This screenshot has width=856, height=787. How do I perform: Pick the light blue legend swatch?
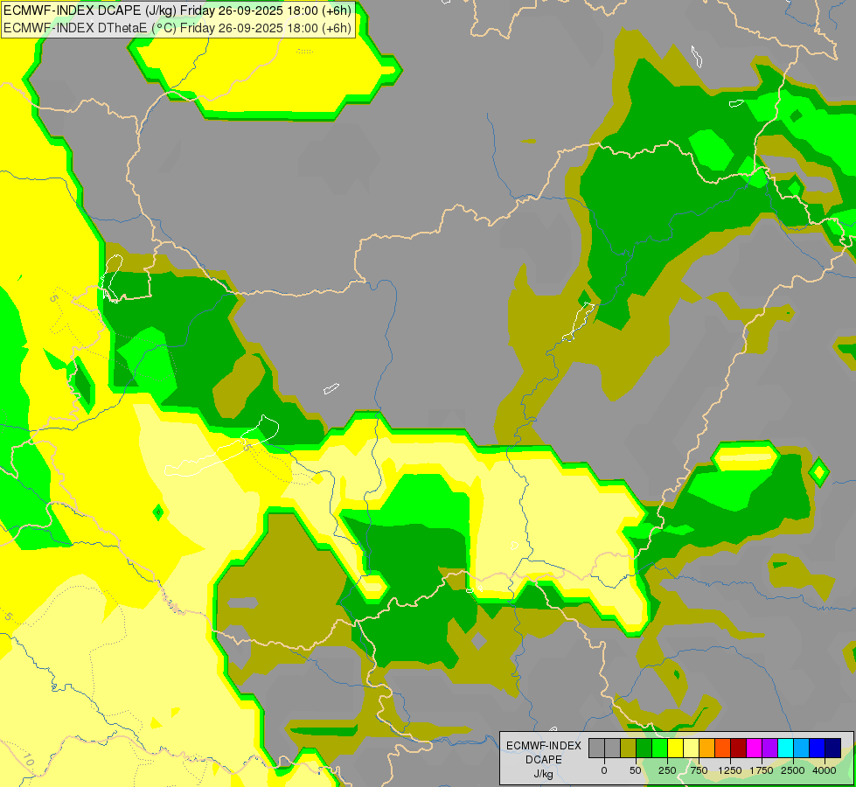[x=802, y=748]
